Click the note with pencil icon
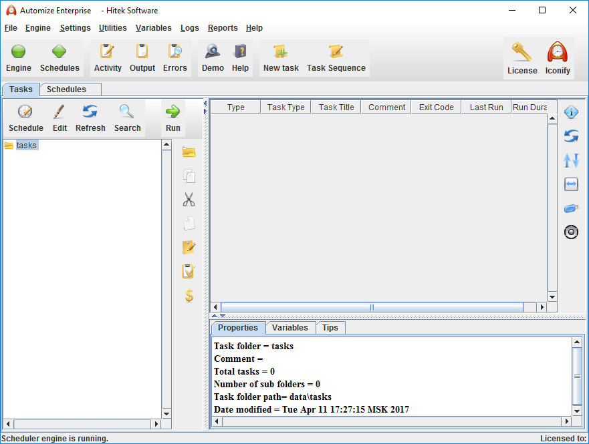 (x=189, y=248)
